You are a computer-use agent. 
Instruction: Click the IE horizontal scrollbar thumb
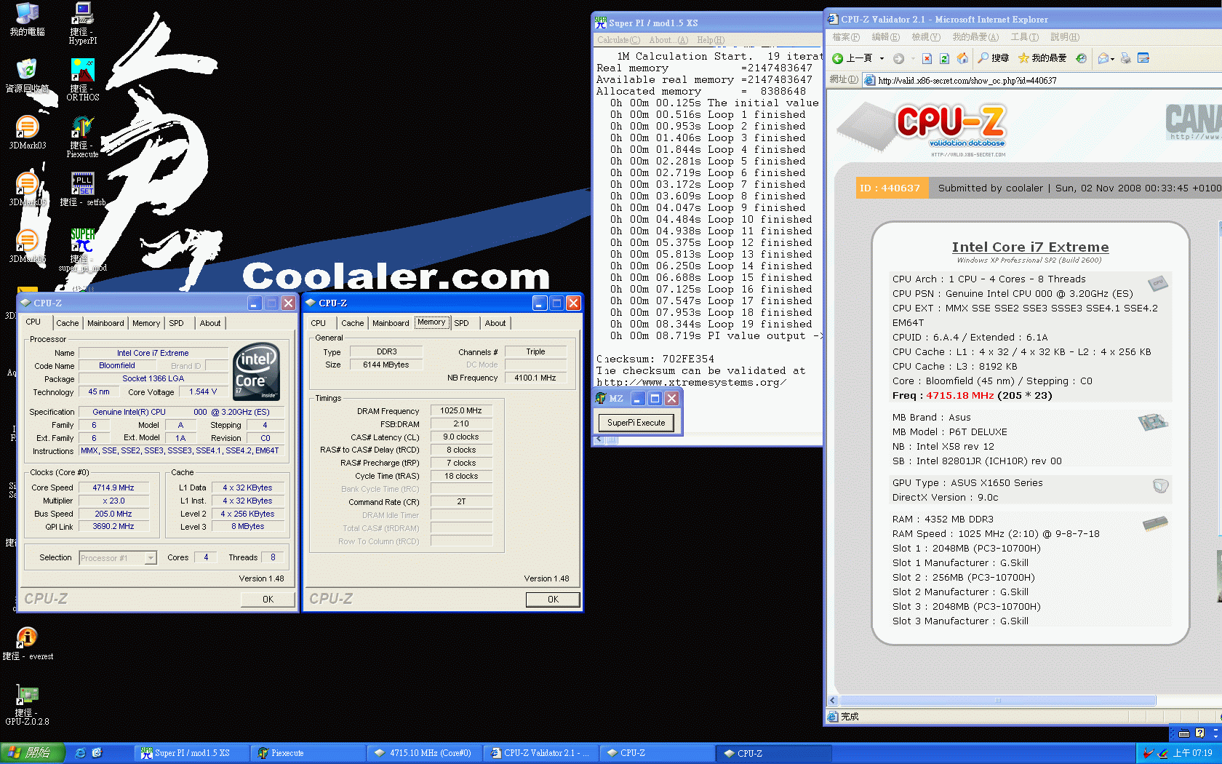pyautogui.click(x=997, y=701)
